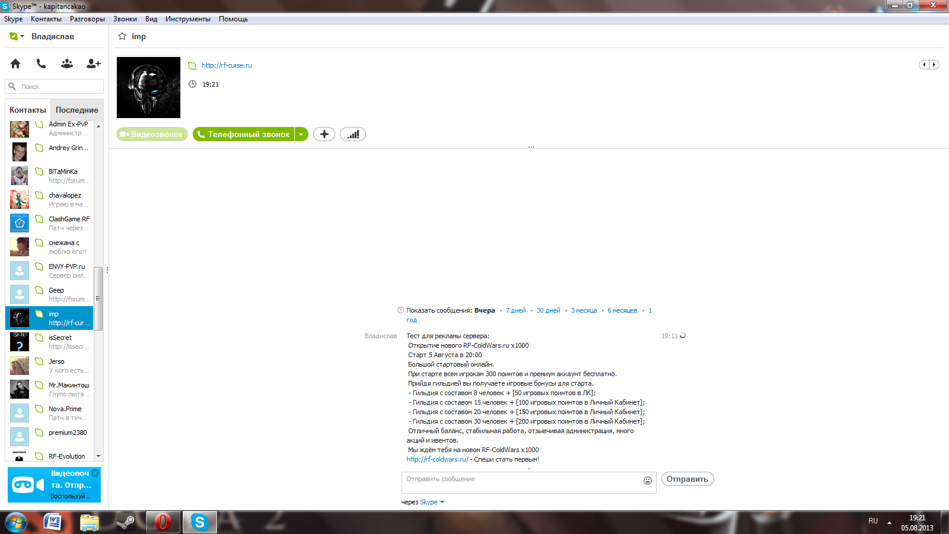Create a group with the three-people icon
The image size is (949, 534).
click(x=67, y=63)
